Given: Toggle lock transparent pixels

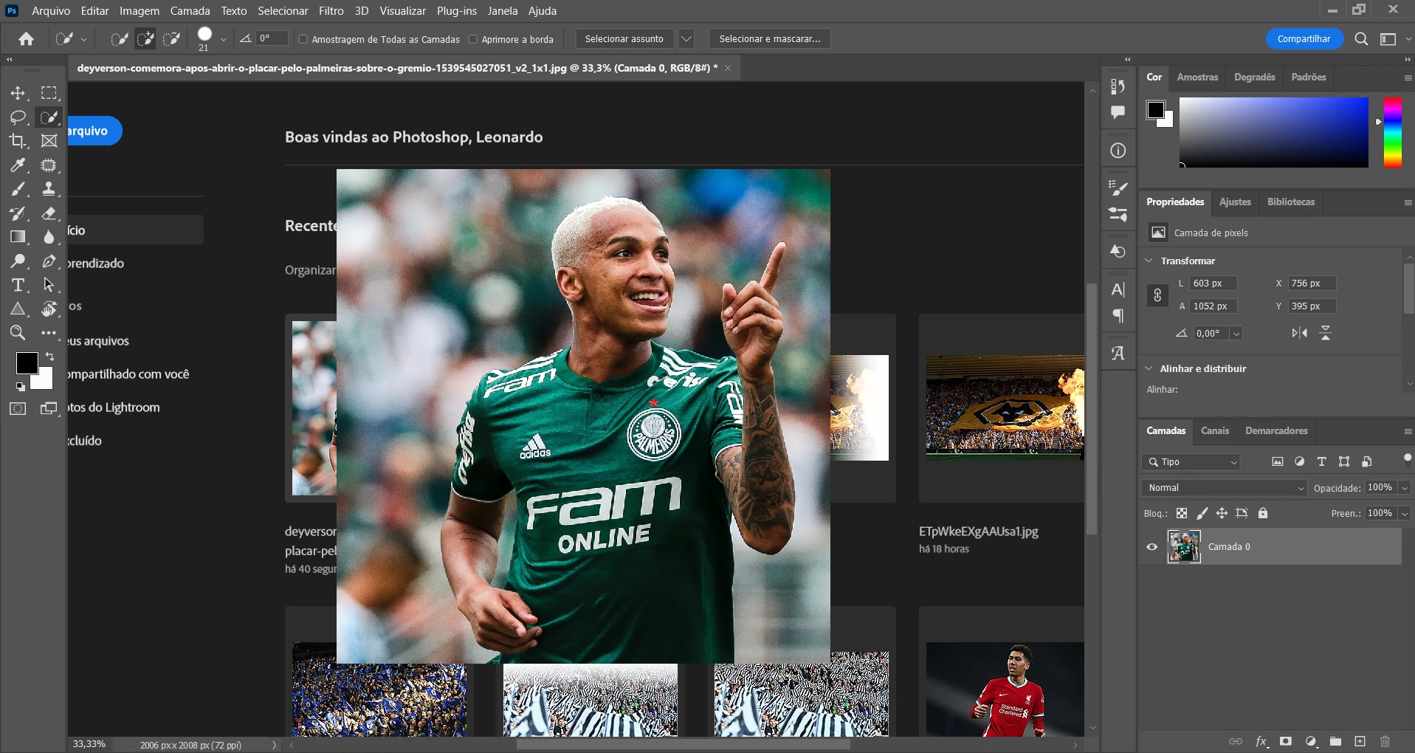Looking at the screenshot, I should (x=1182, y=513).
